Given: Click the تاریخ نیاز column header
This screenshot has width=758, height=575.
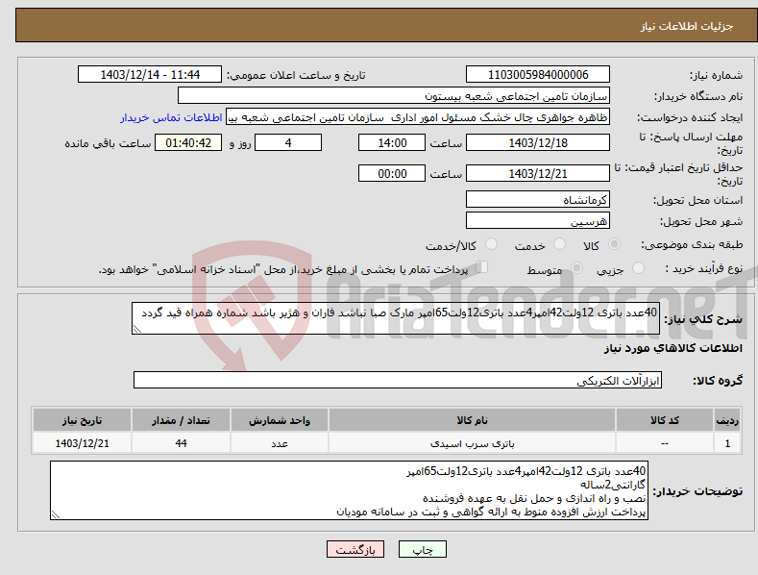Looking at the screenshot, I should coord(83,420).
